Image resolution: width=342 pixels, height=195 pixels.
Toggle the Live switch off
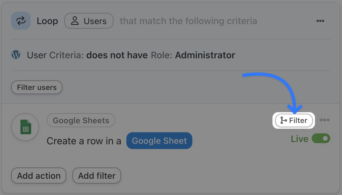coord(321,138)
